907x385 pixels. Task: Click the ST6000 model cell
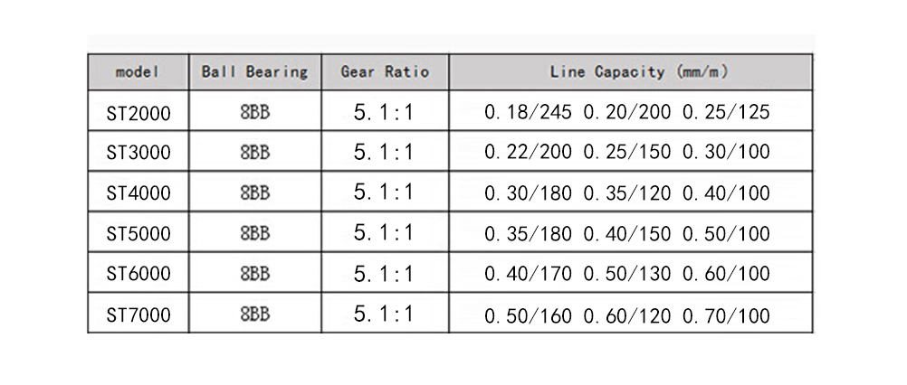(138, 274)
